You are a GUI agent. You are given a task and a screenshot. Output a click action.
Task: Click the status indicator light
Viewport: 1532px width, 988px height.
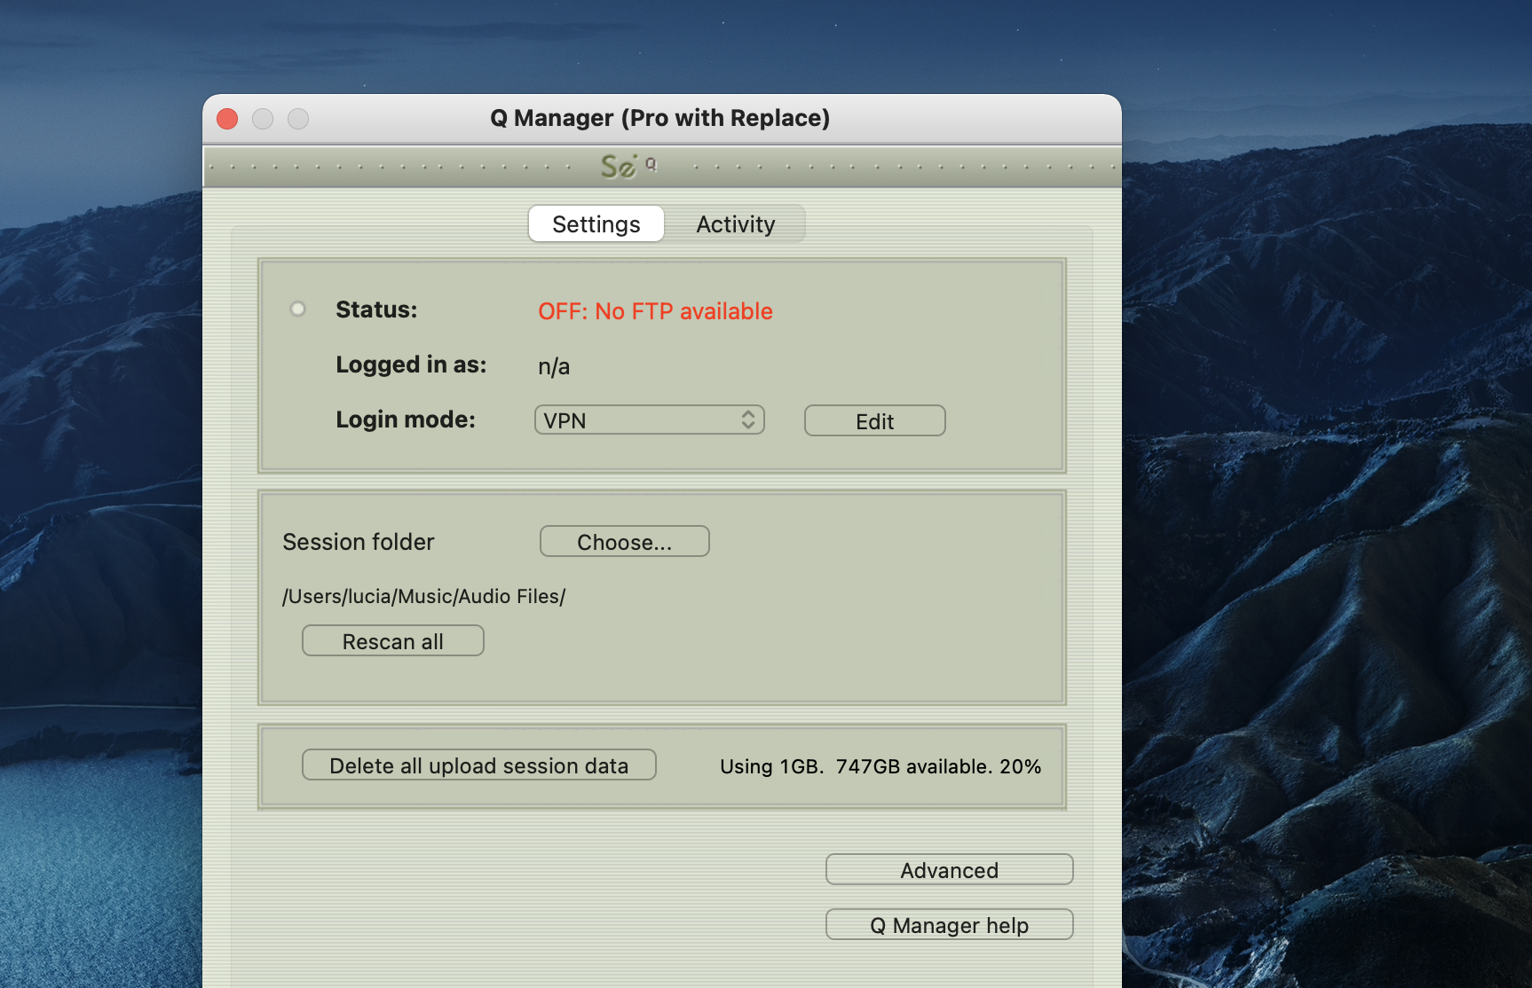(298, 309)
